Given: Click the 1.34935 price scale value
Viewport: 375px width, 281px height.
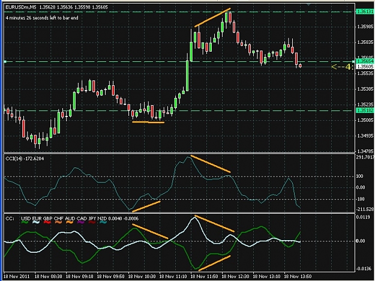Looking at the screenshot, I should point(365,136).
